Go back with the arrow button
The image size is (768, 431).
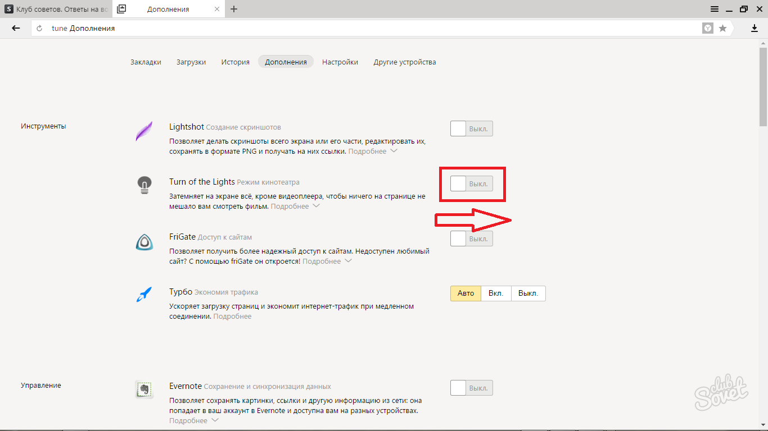click(x=16, y=28)
